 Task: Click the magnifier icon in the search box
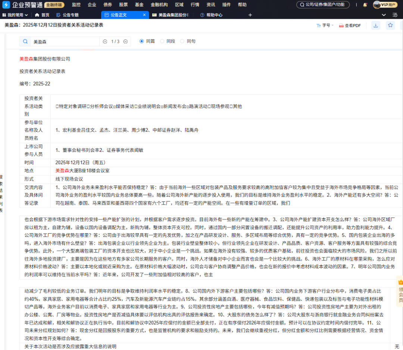(x=25, y=41)
